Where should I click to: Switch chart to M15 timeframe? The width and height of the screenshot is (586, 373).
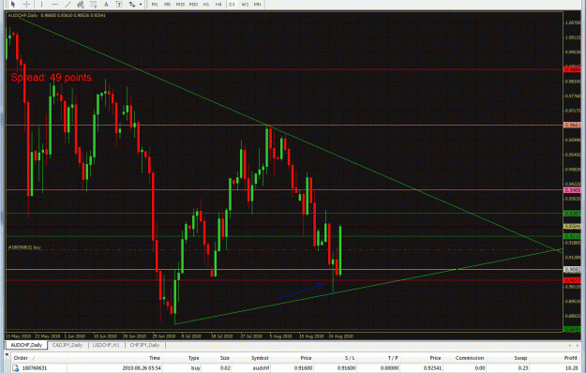pyautogui.click(x=181, y=4)
